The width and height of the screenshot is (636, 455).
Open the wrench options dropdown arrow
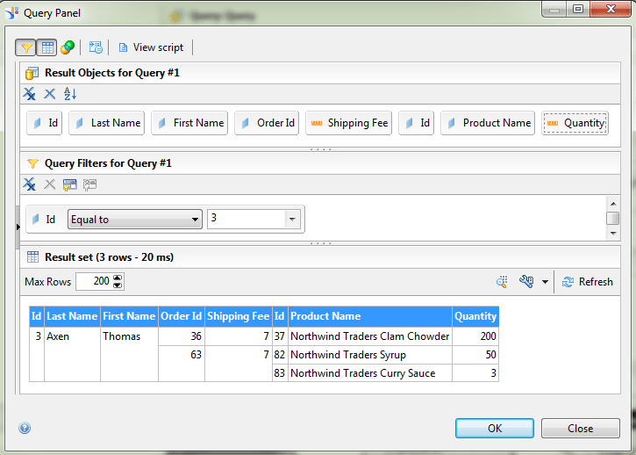coord(545,282)
